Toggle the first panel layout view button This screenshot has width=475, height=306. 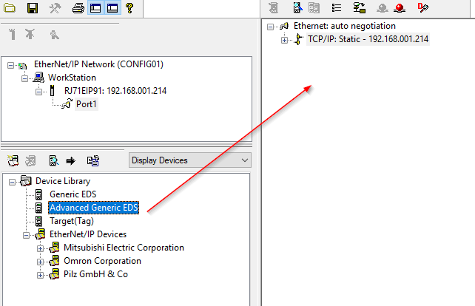click(95, 8)
